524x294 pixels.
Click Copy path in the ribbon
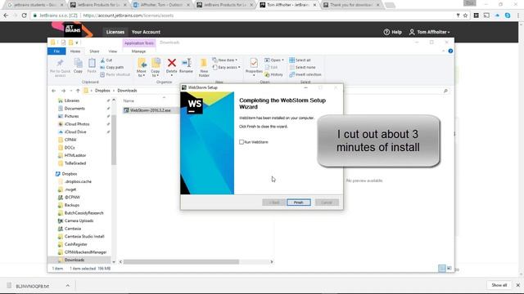[x=111, y=67]
